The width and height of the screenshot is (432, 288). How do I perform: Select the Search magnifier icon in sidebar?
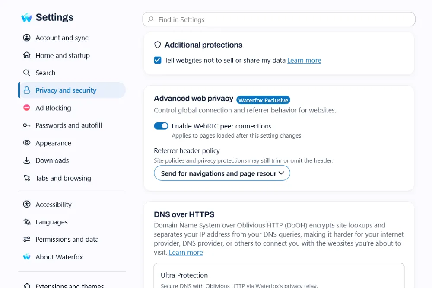click(x=27, y=73)
